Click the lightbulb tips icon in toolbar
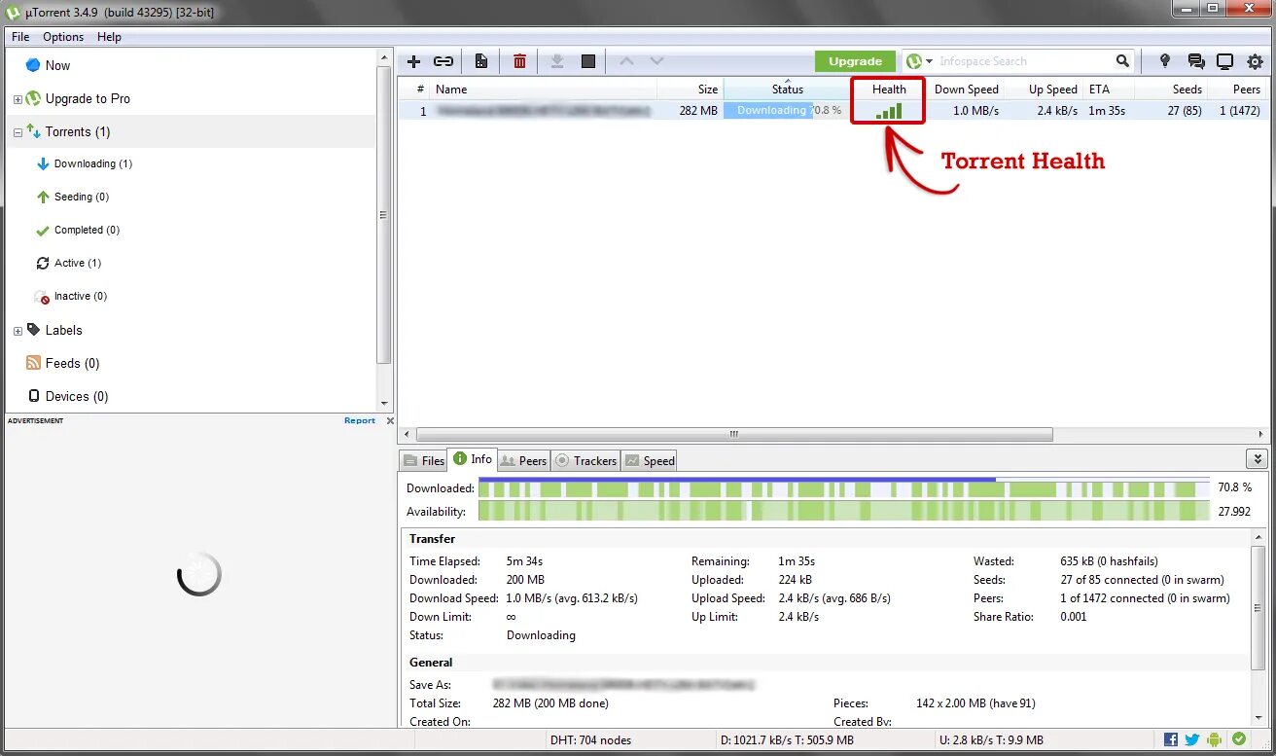Viewport: 1276px width, 756px height. click(1164, 61)
